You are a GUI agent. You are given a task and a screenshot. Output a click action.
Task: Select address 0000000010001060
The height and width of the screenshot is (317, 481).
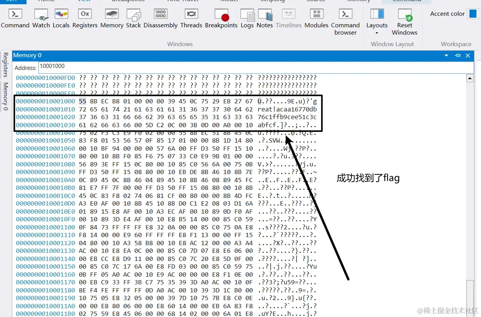(x=45, y=149)
